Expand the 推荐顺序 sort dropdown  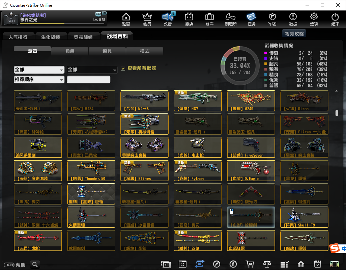click(39, 80)
